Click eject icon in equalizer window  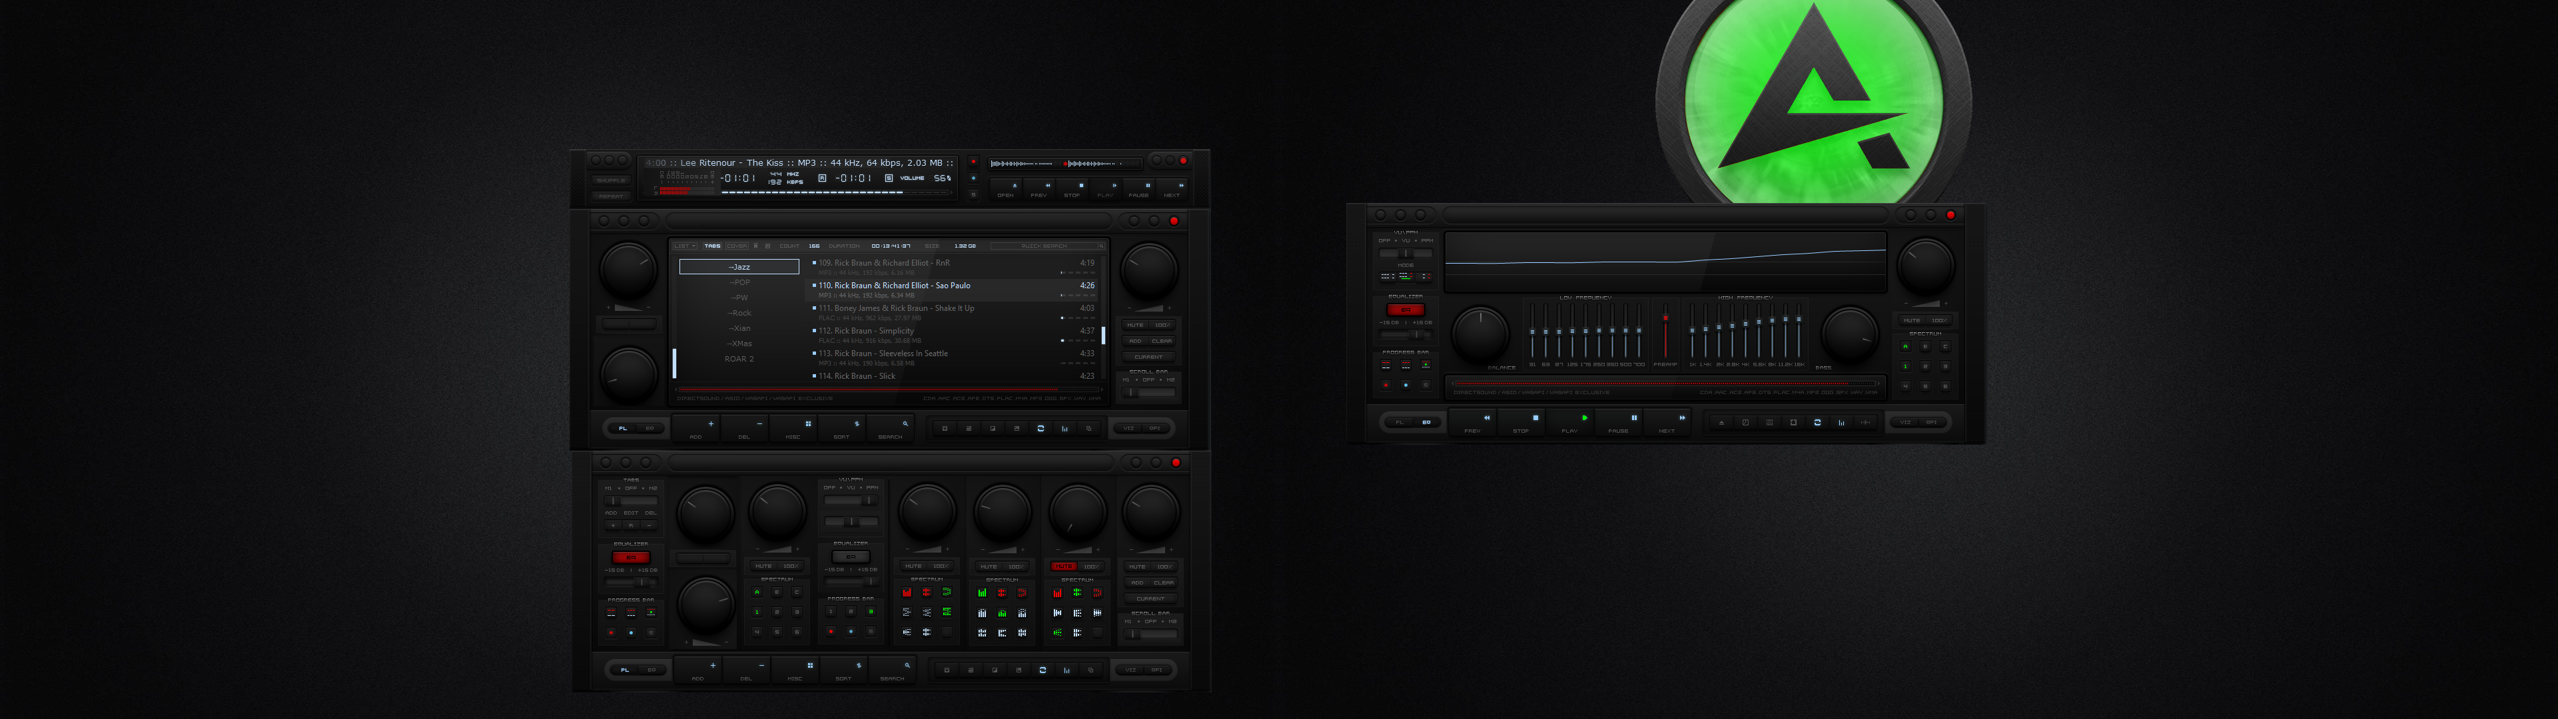tap(1722, 423)
